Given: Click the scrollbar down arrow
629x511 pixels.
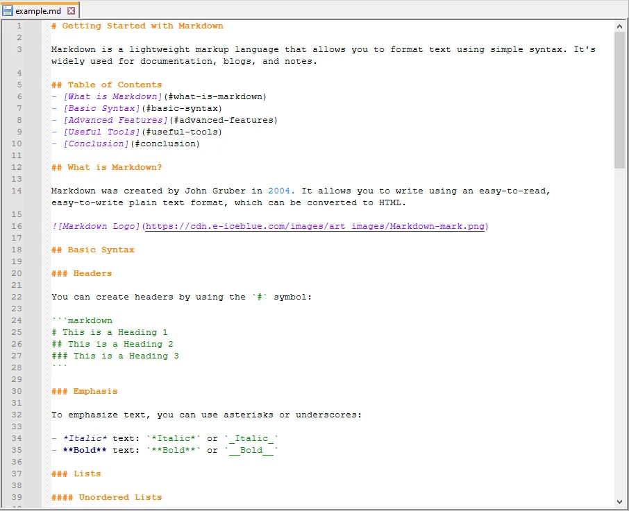Looking at the screenshot, I should pyautogui.click(x=621, y=501).
